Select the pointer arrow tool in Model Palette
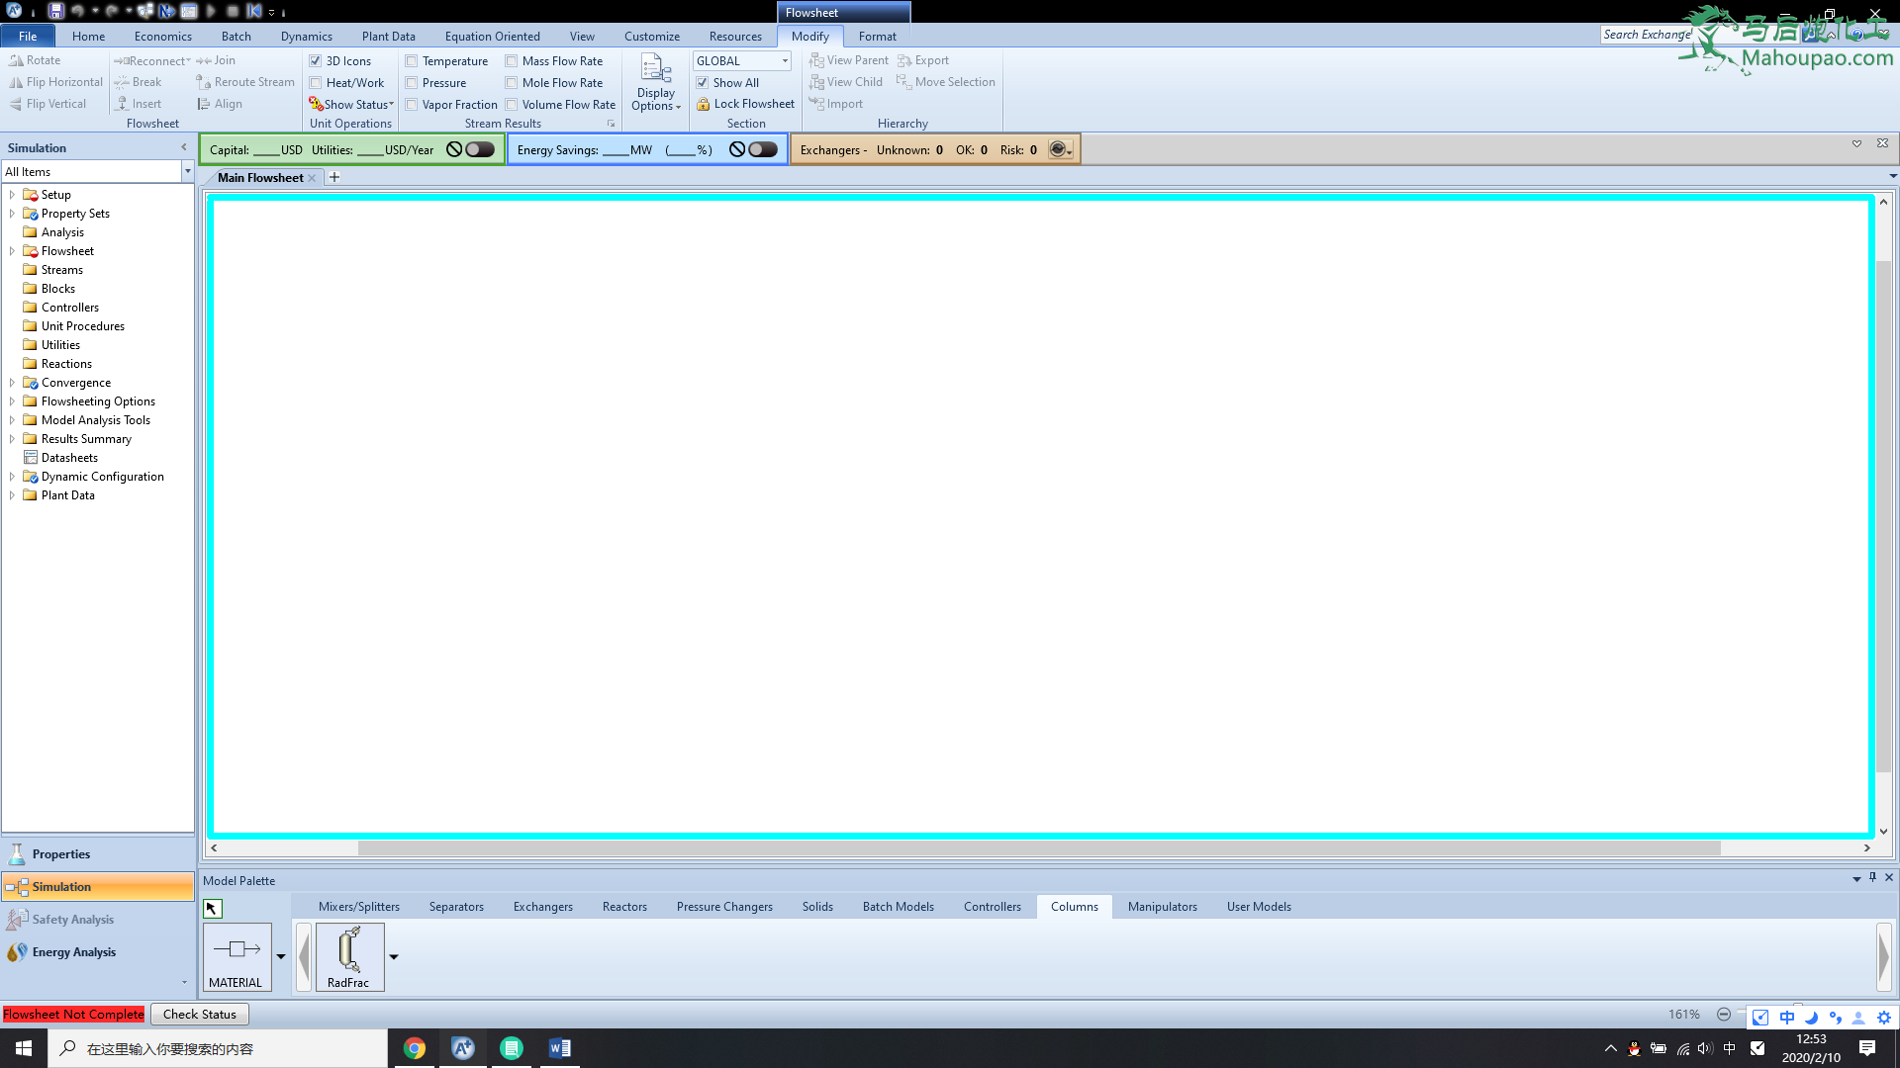 click(213, 909)
